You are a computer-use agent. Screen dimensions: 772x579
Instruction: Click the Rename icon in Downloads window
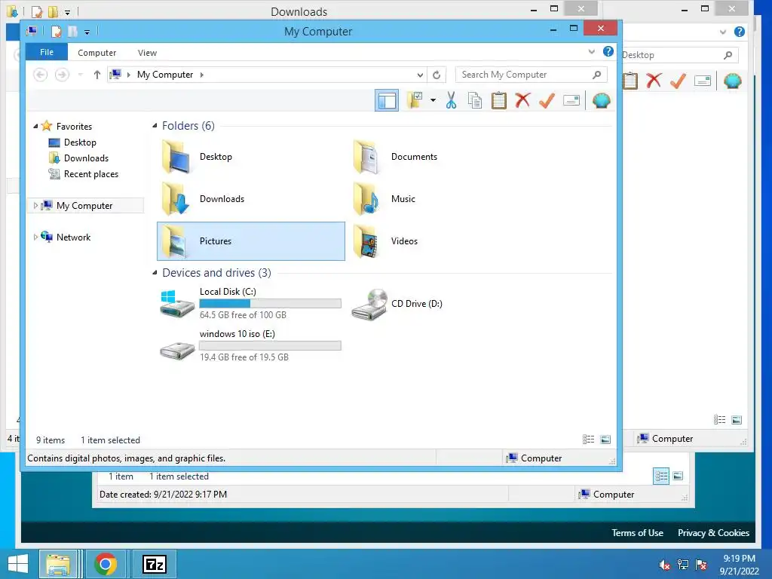click(x=703, y=81)
